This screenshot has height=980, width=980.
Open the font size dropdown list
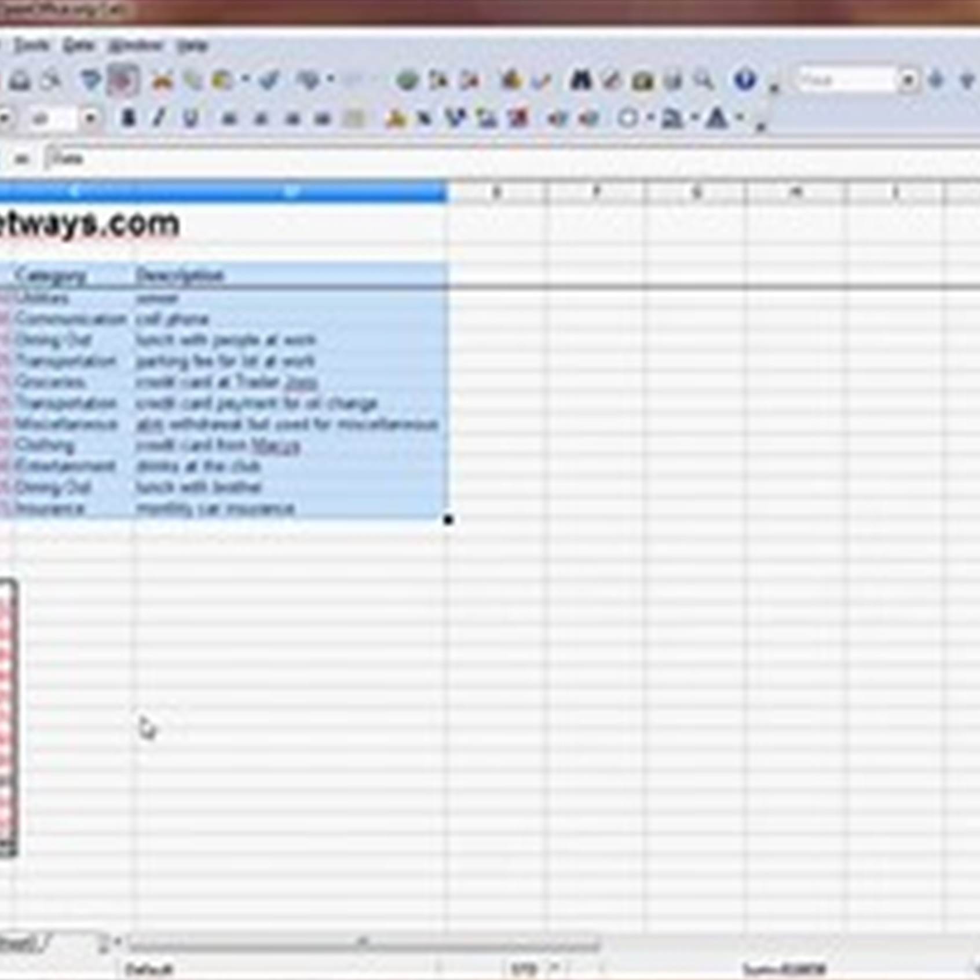(x=90, y=119)
